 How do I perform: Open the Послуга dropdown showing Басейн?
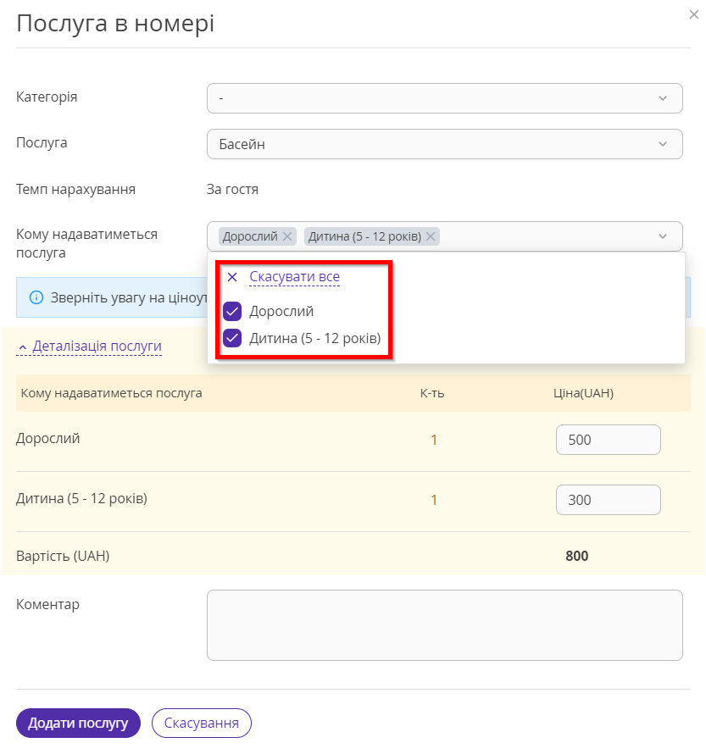coord(444,144)
